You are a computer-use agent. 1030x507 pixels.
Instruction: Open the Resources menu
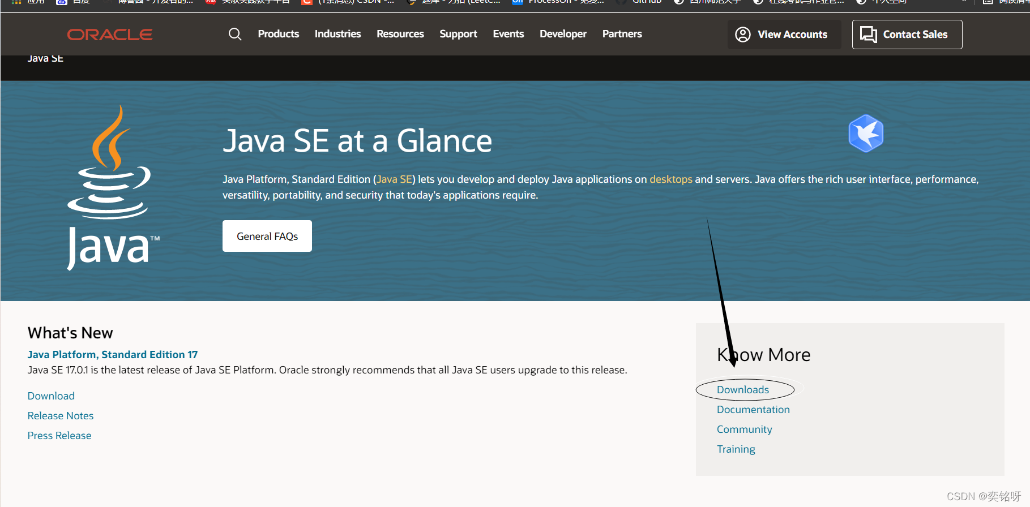click(x=400, y=34)
